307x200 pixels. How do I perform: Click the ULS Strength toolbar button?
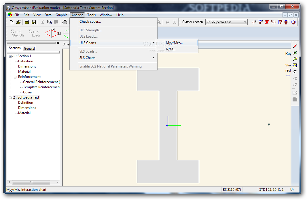pyautogui.click(x=17, y=33)
